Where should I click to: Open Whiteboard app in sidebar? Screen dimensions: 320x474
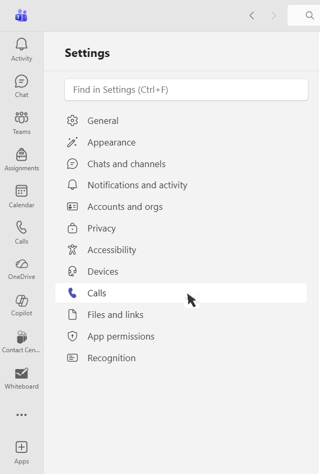pos(22,379)
